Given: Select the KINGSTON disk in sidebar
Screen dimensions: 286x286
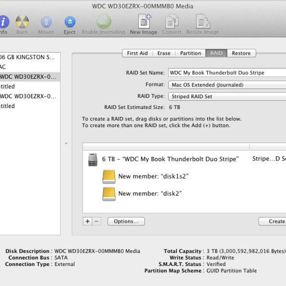Looking at the screenshot, I should pos(30,57).
